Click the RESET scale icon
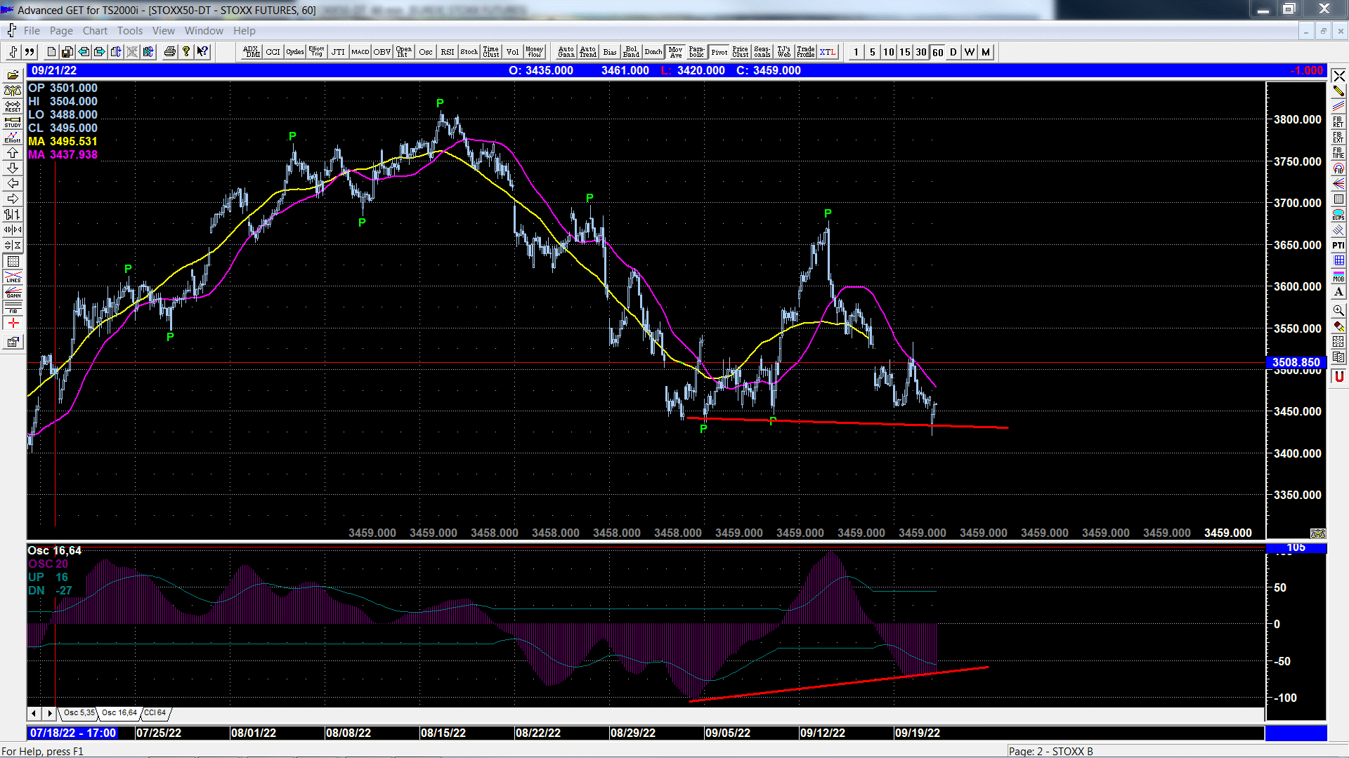Viewport: 1349px width, 758px height. point(13,107)
